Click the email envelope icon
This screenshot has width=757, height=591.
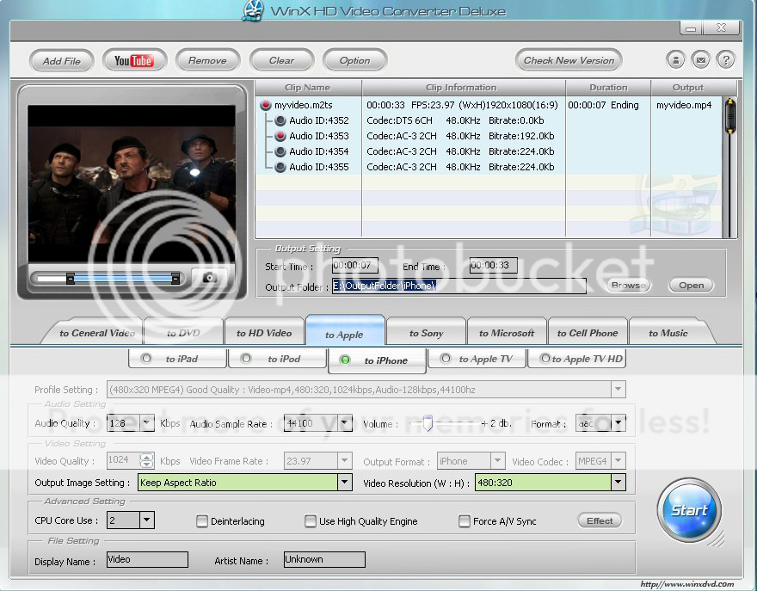700,60
